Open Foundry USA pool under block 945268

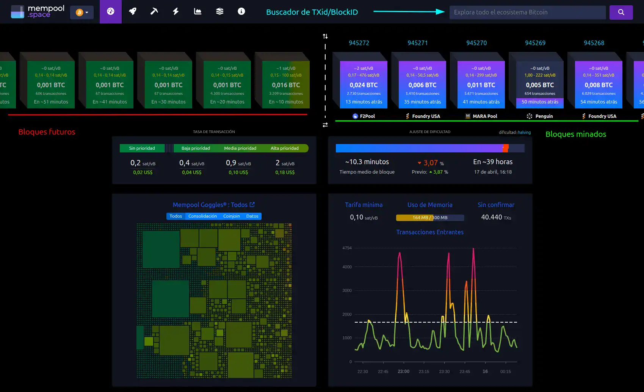coord(599,116)
